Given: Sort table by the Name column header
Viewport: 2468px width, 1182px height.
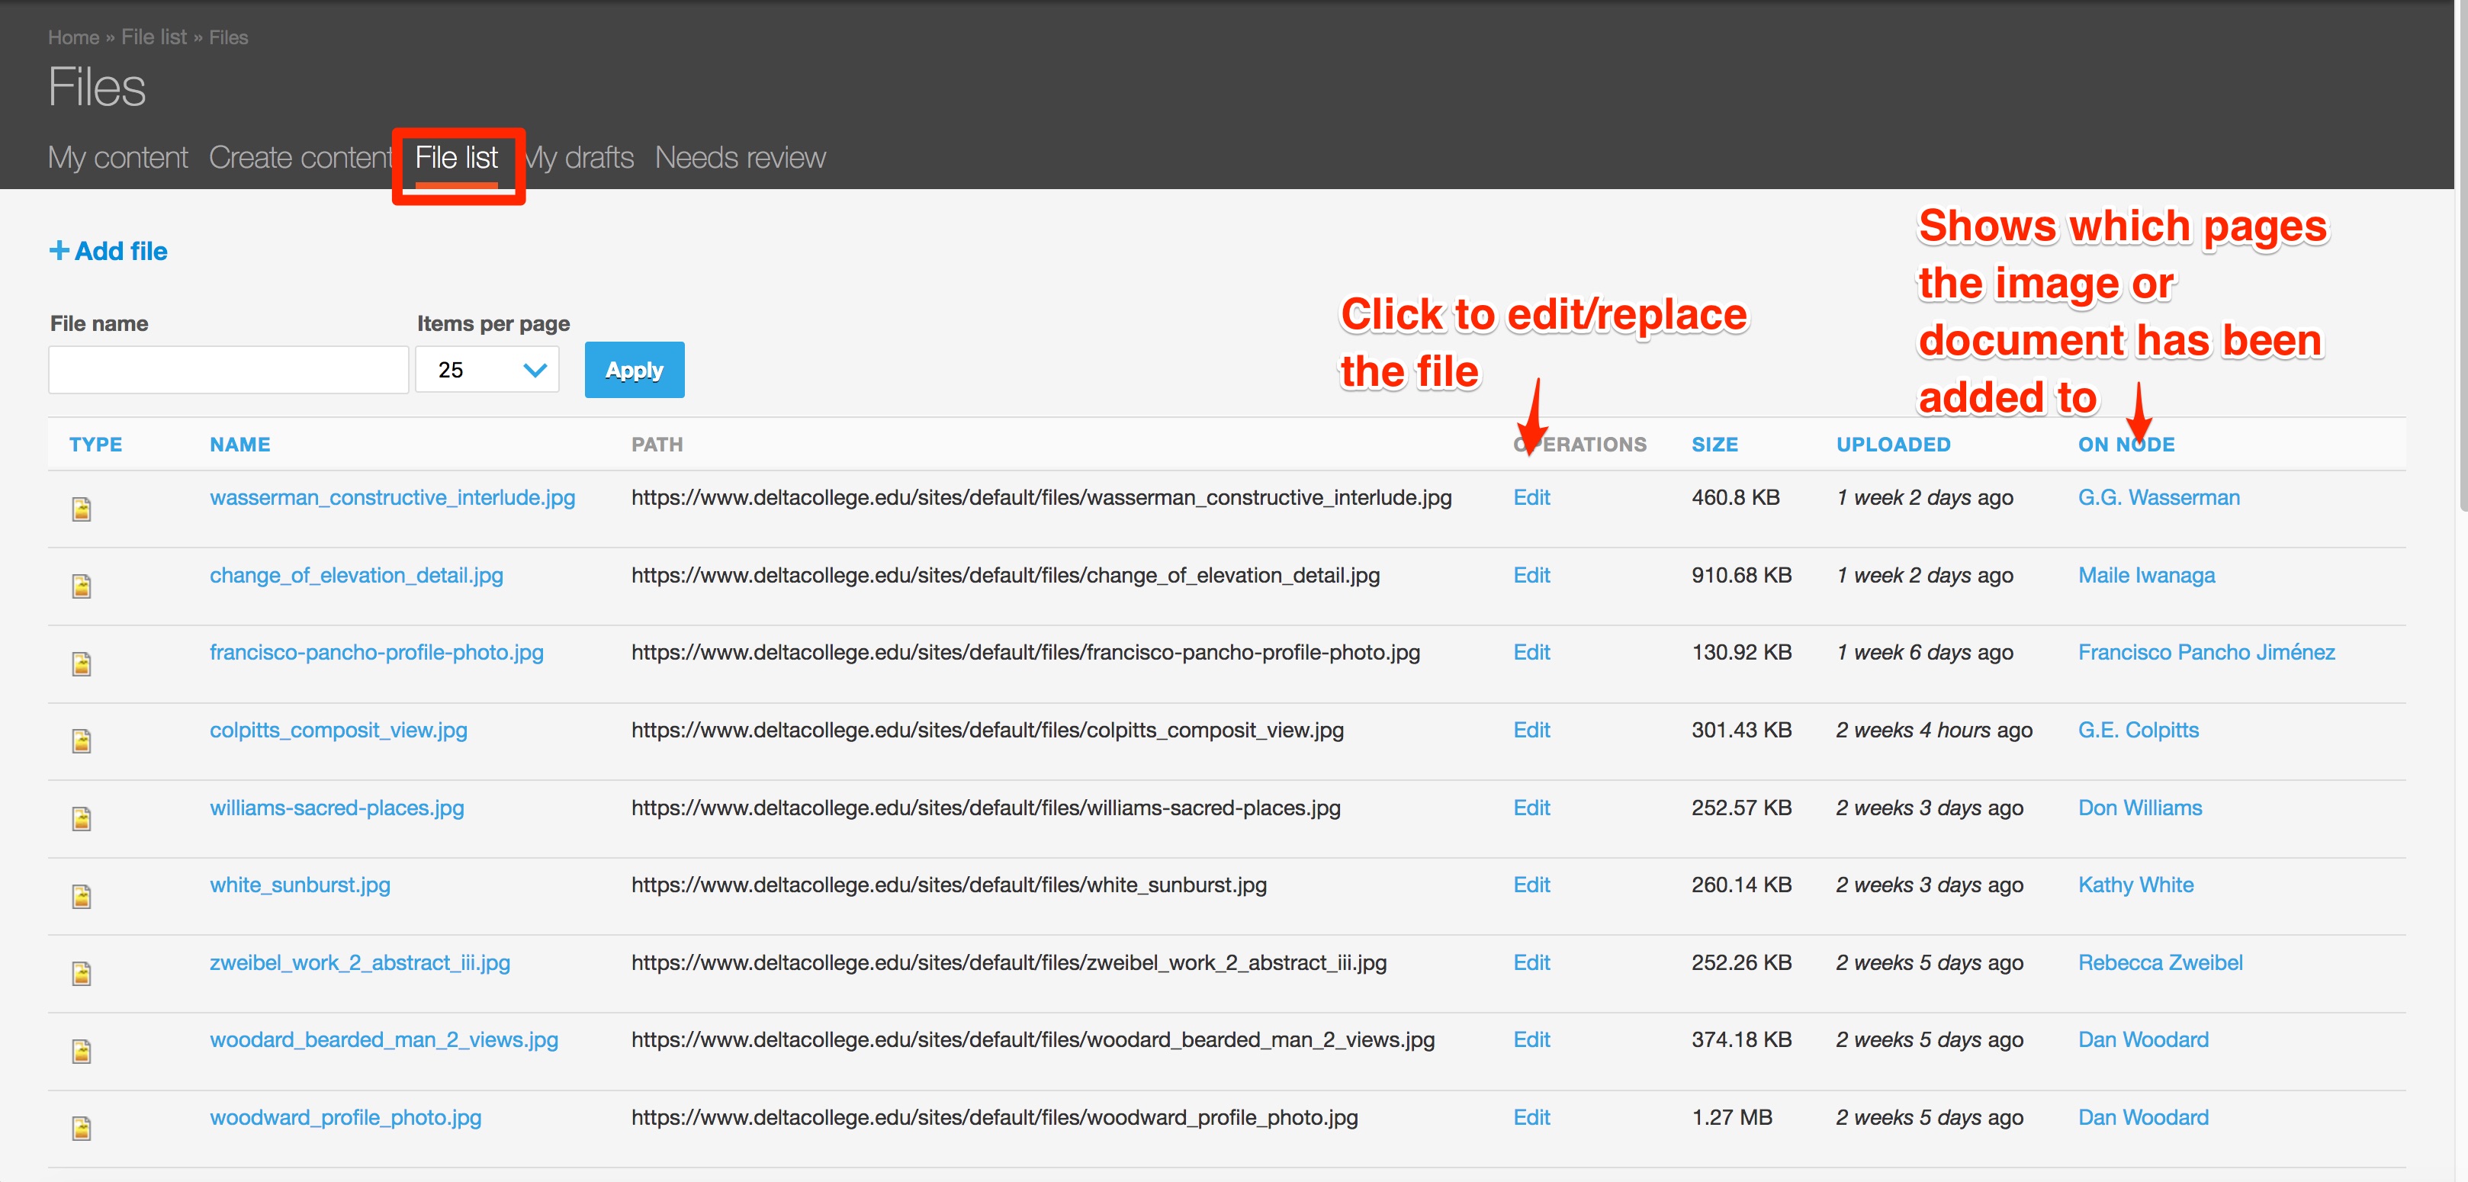Looking at the screenshot, I should (x=239, y=445).
